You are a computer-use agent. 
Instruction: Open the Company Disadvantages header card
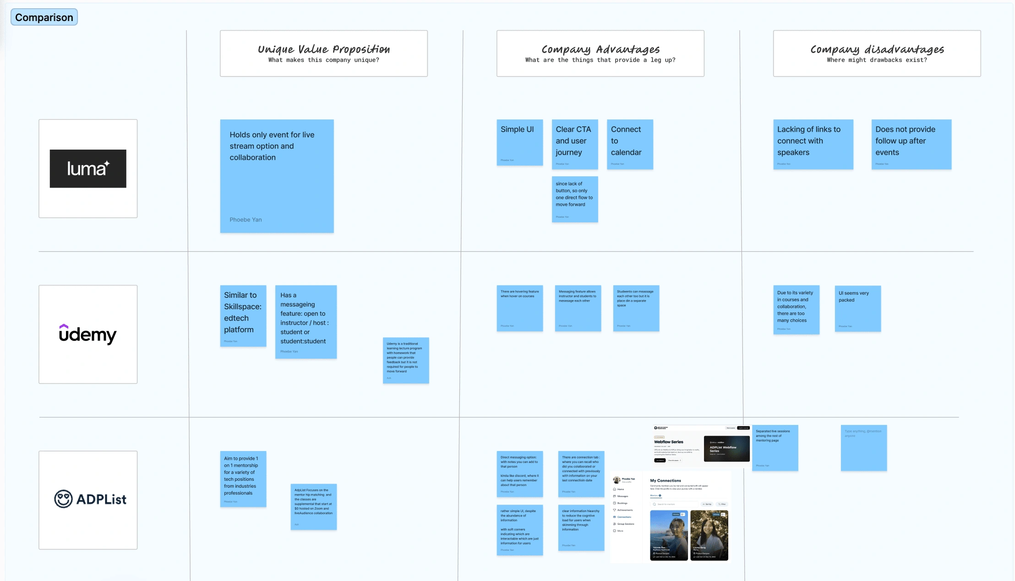click(x=876, y=53)
